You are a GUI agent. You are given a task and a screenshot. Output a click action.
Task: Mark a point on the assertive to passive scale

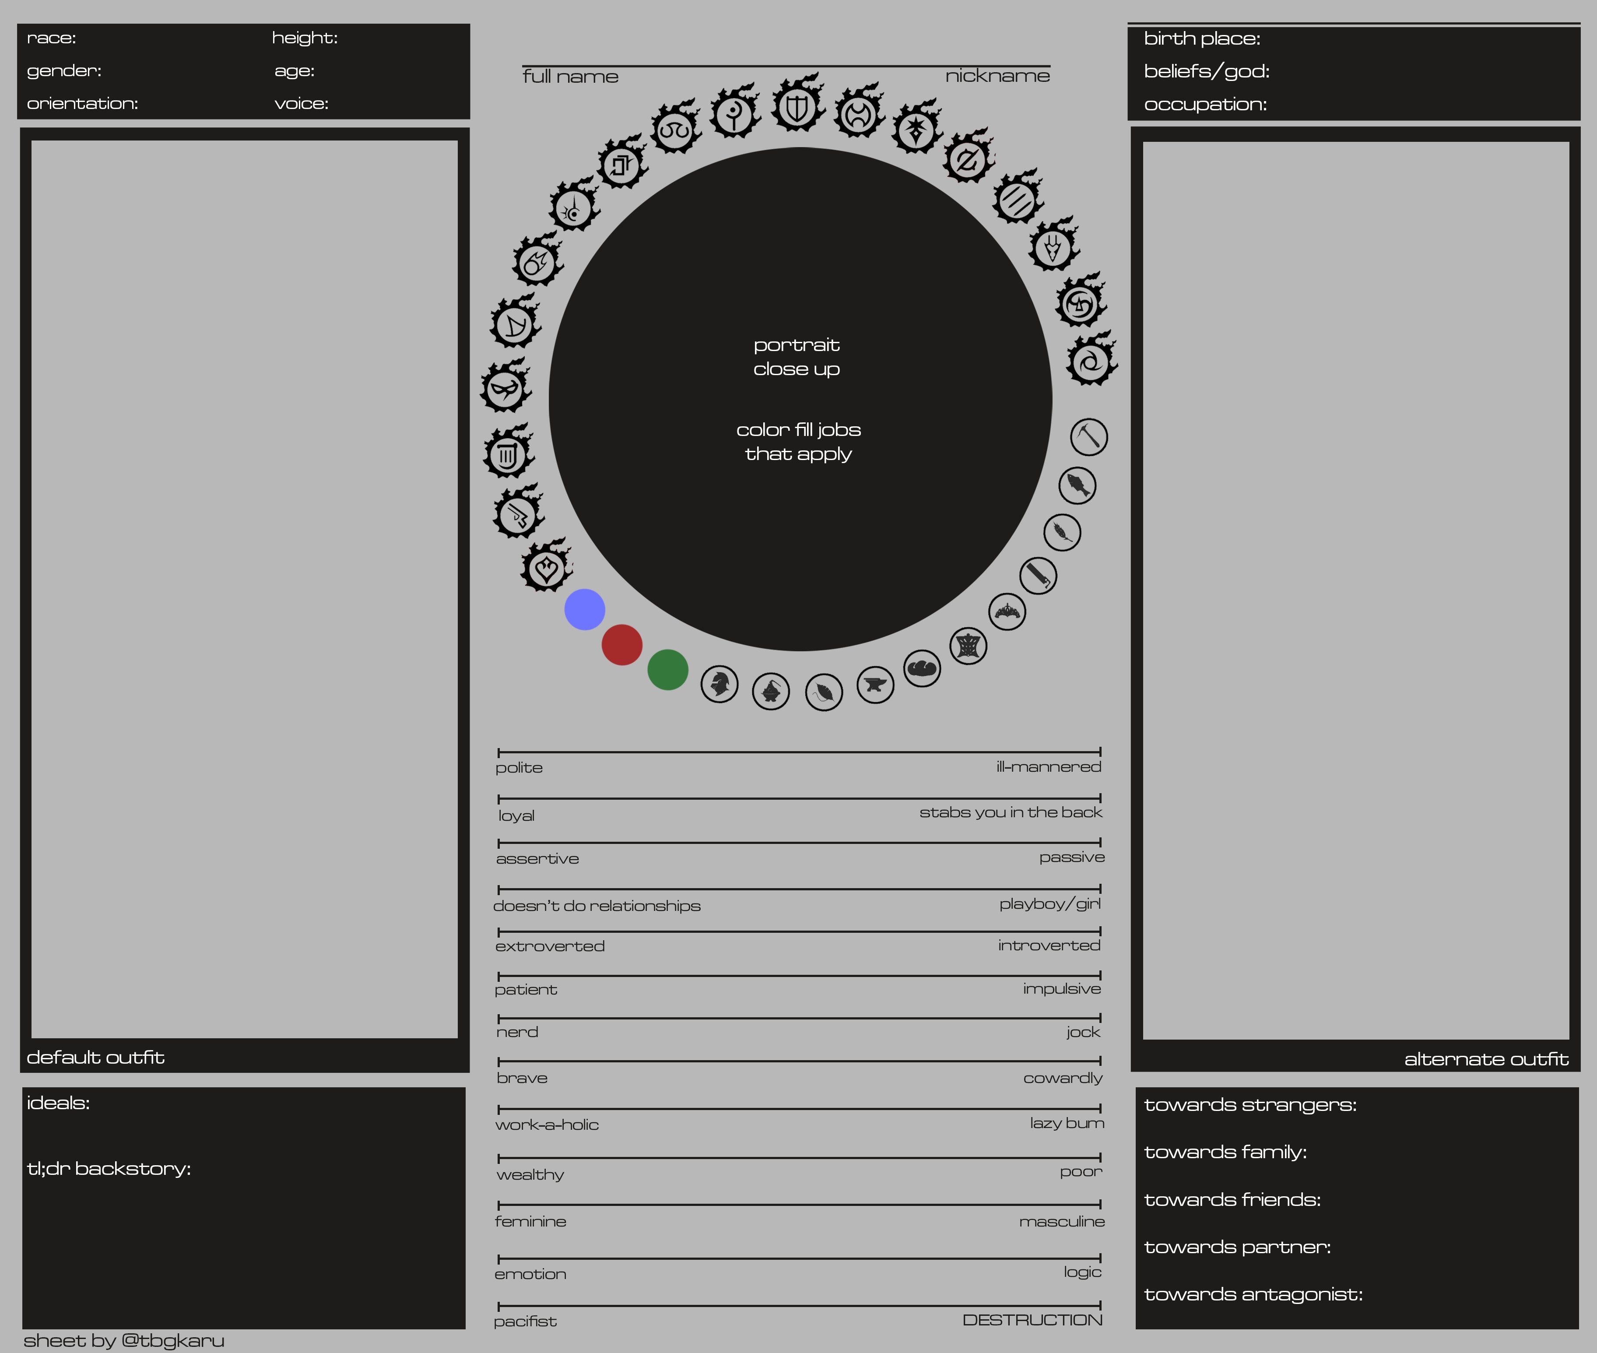pyautogui.click(x=800, y=843)
